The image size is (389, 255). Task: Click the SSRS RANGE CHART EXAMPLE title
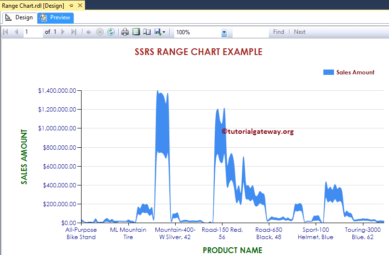pyautogui.click(x=198, y=52)
